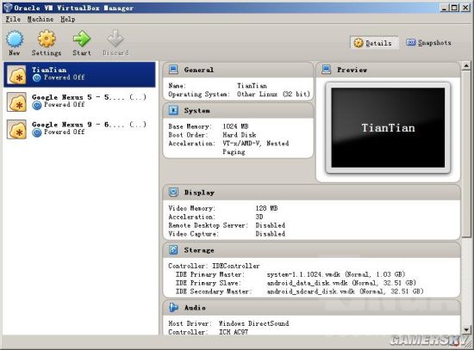Screen dimensions: 474x350
Task: Click the greyed Discard toolbar icon
Action: coord(115,39)
